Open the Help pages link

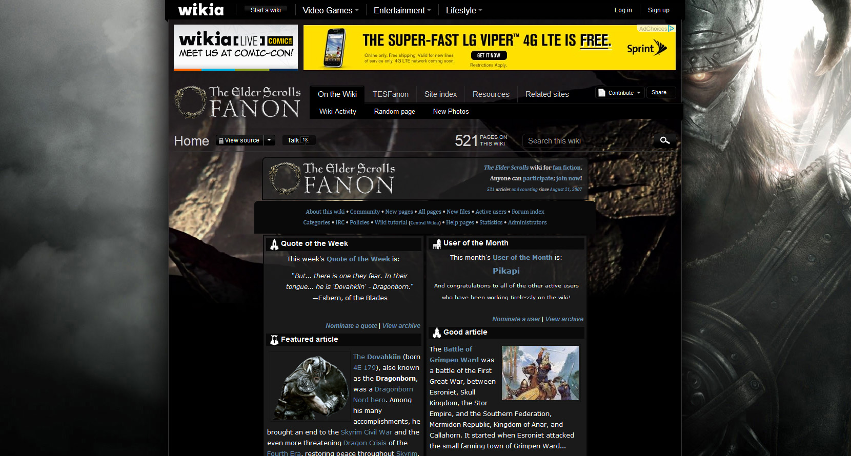pos(460,222)
